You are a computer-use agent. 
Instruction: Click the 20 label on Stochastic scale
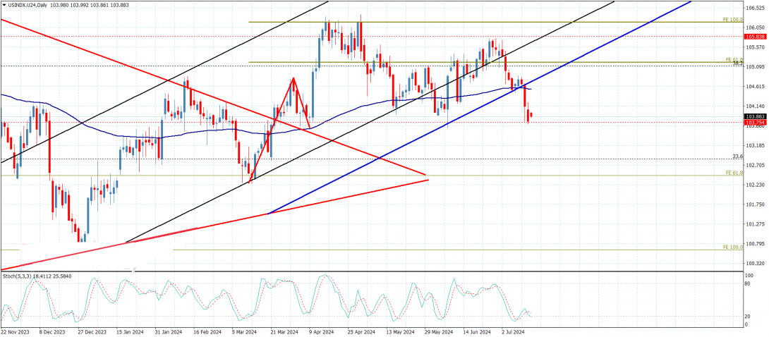(x=749, y=317)
